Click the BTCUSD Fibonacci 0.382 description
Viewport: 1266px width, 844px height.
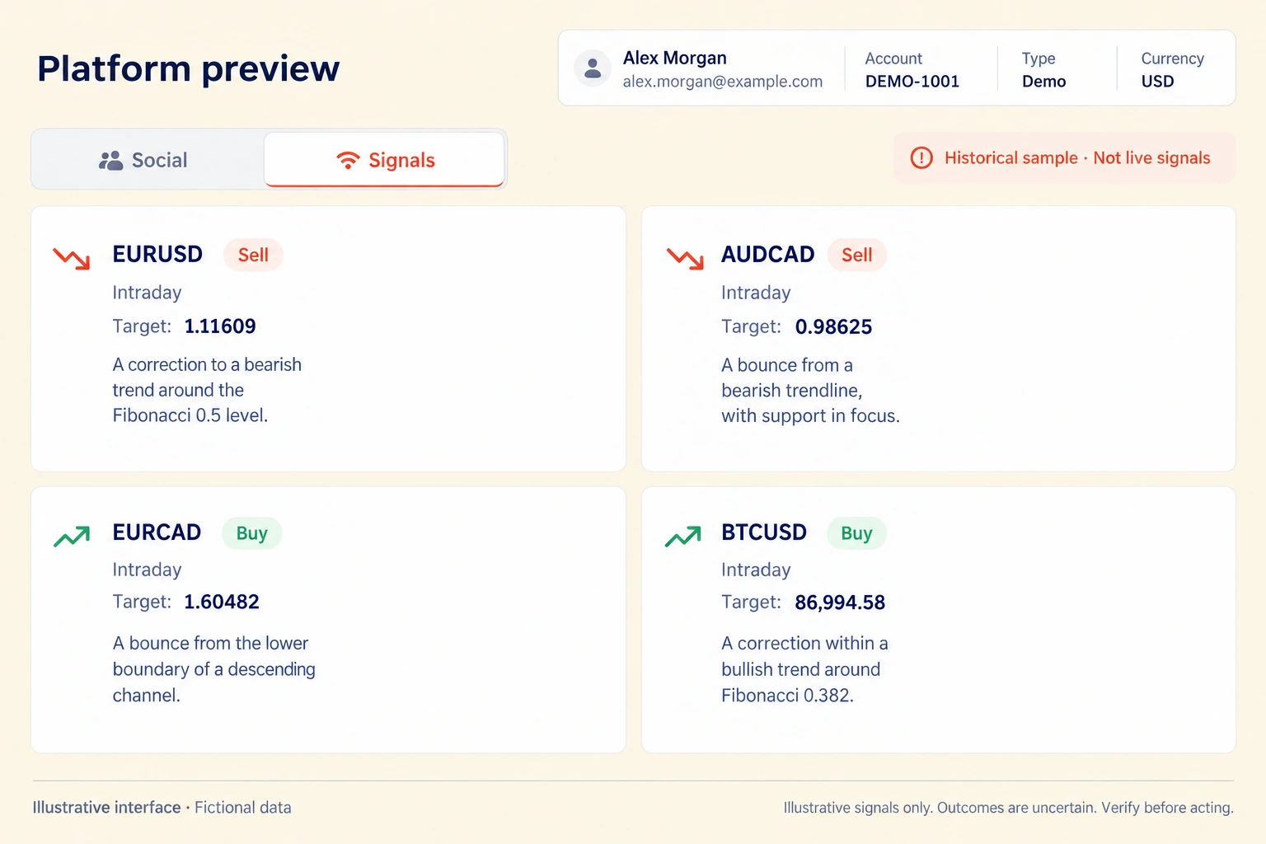tap(804, 668)
